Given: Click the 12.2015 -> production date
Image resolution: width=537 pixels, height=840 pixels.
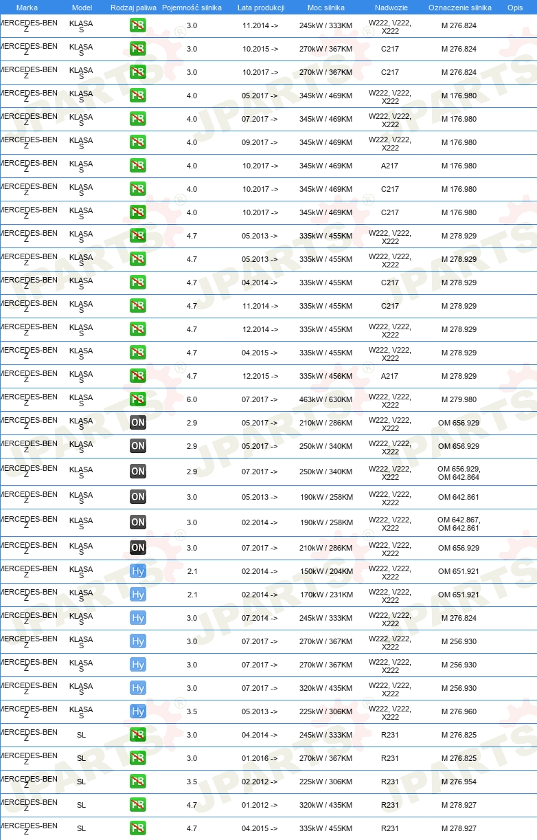Looking at the screenshot, I should [260, 377].
